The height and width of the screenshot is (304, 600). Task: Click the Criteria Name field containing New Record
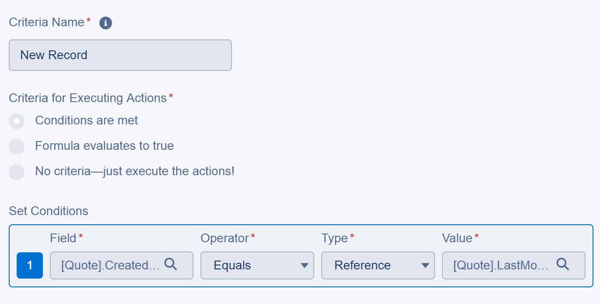pyautogui.click(x=120, y=55)
